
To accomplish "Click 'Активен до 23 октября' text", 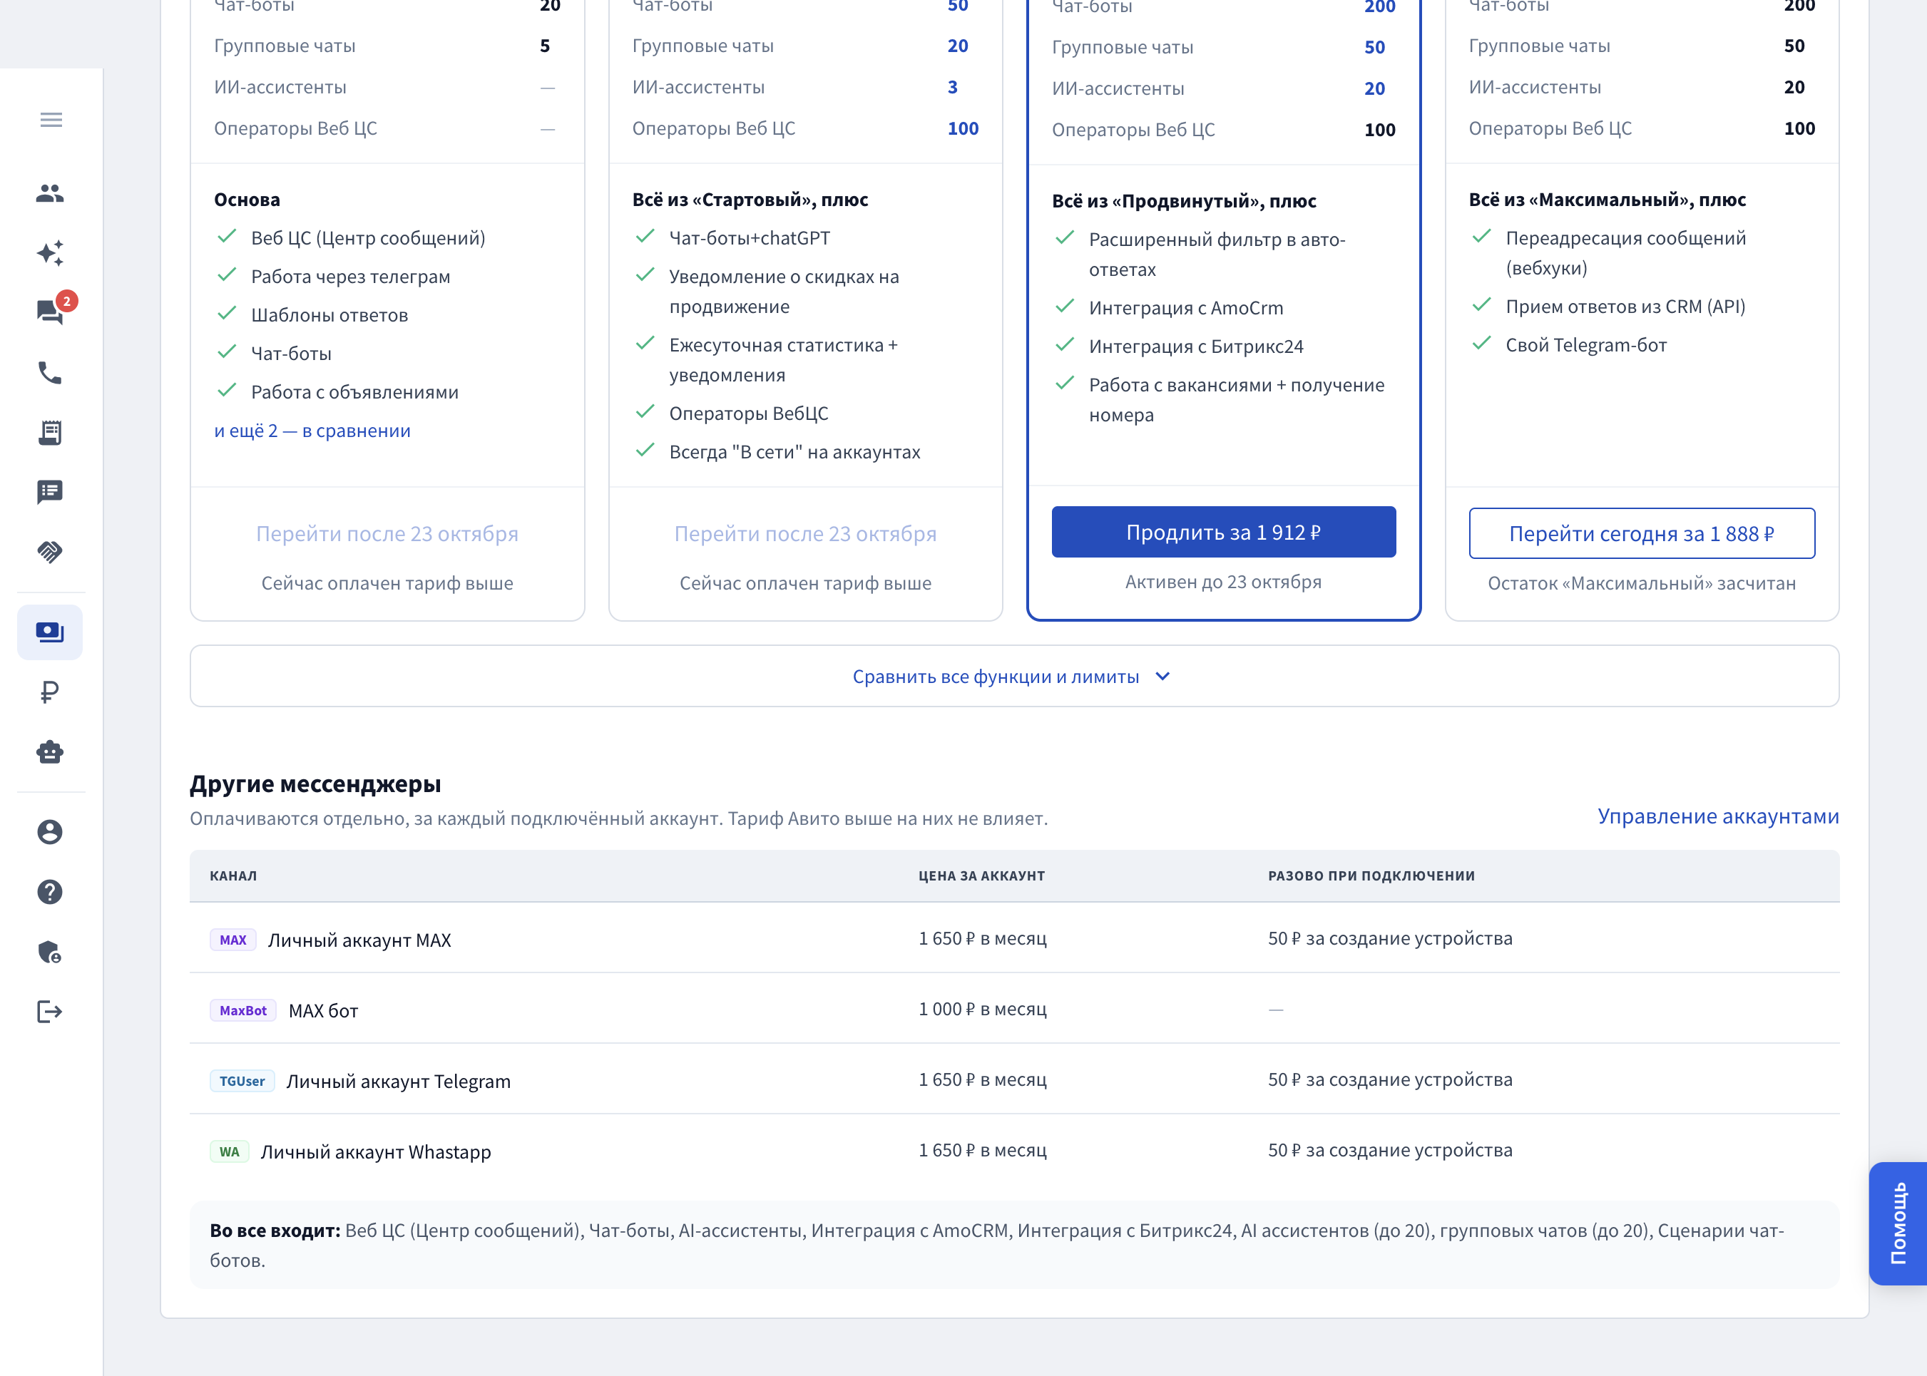I will [1224, 582].
